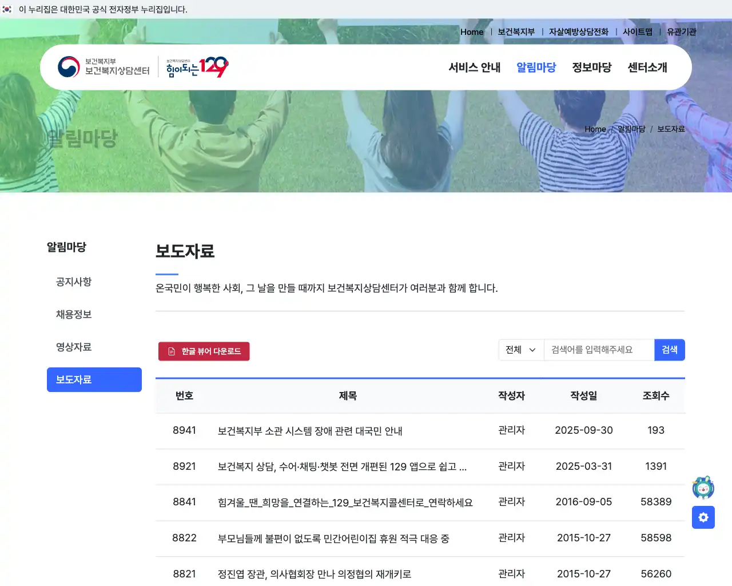Expand the 전체 combo box chevron
Viewport: 732px width, 586px height.
point(532,350)
